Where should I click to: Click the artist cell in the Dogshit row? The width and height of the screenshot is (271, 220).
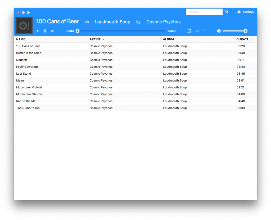point(101,60)
